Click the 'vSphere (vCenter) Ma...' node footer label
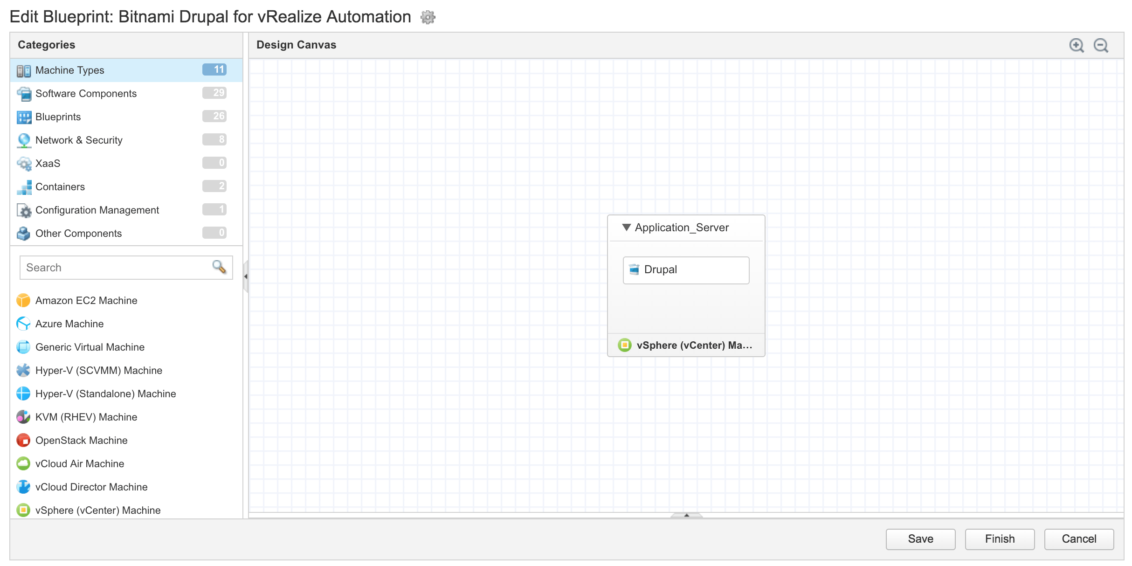This screenshot has width=1132, height=566. tap(694, 345)
